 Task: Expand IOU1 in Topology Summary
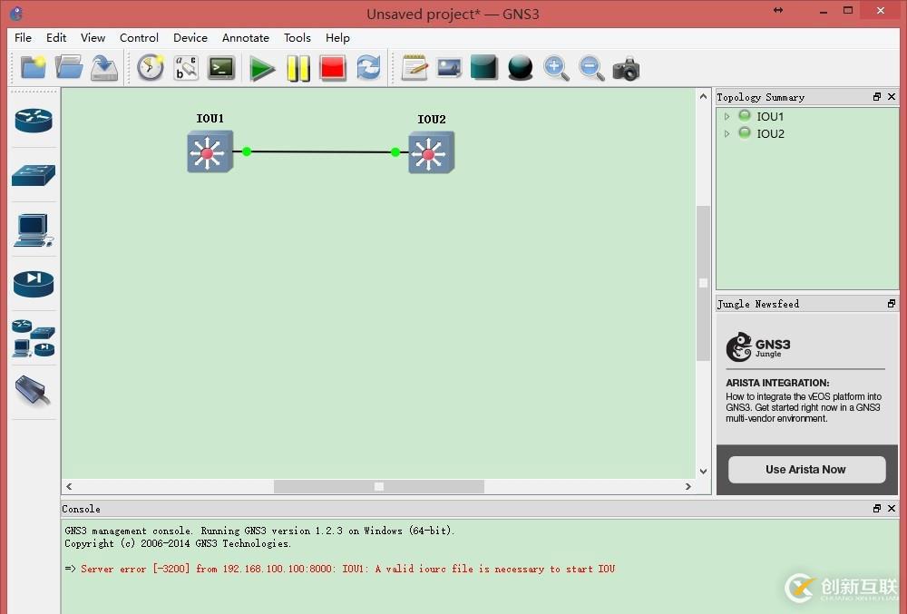pos(727,117)
